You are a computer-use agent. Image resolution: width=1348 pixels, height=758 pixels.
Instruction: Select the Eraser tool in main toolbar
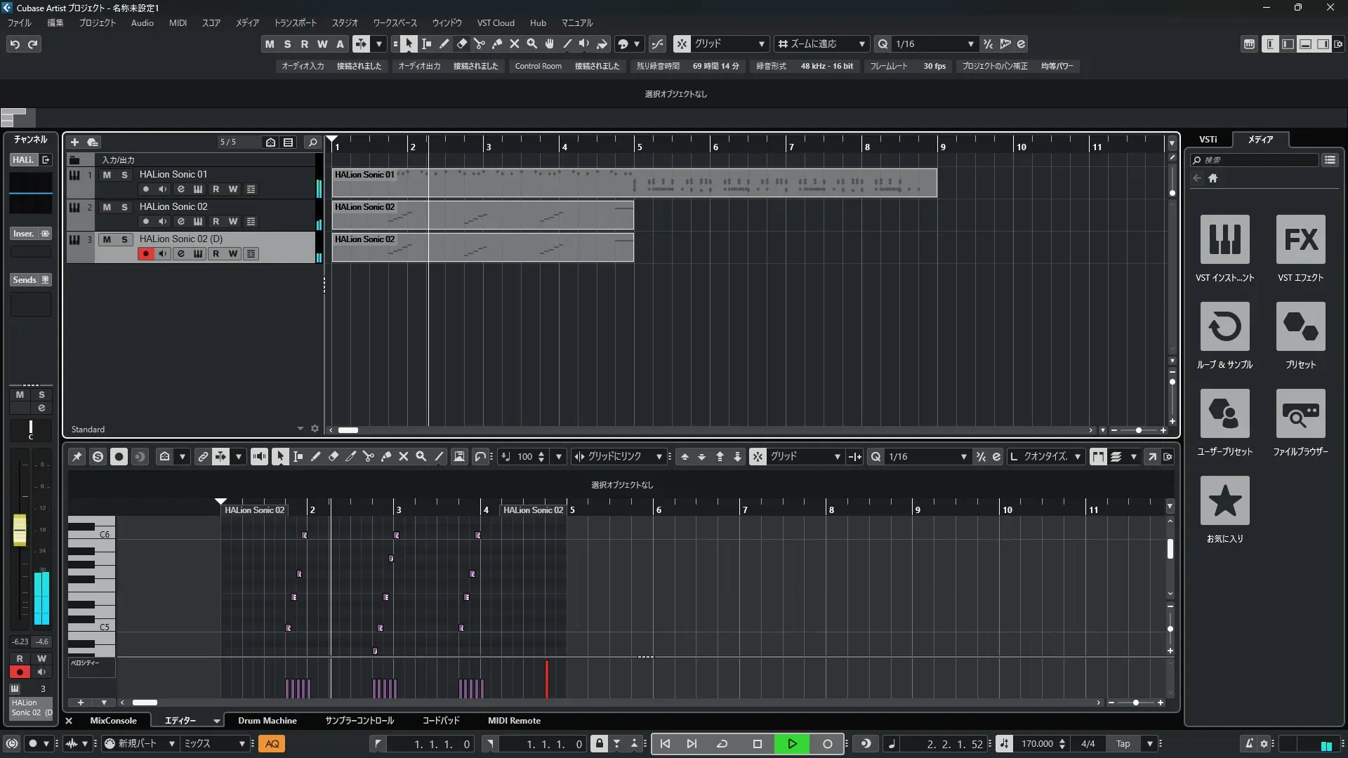pos(462,44)
